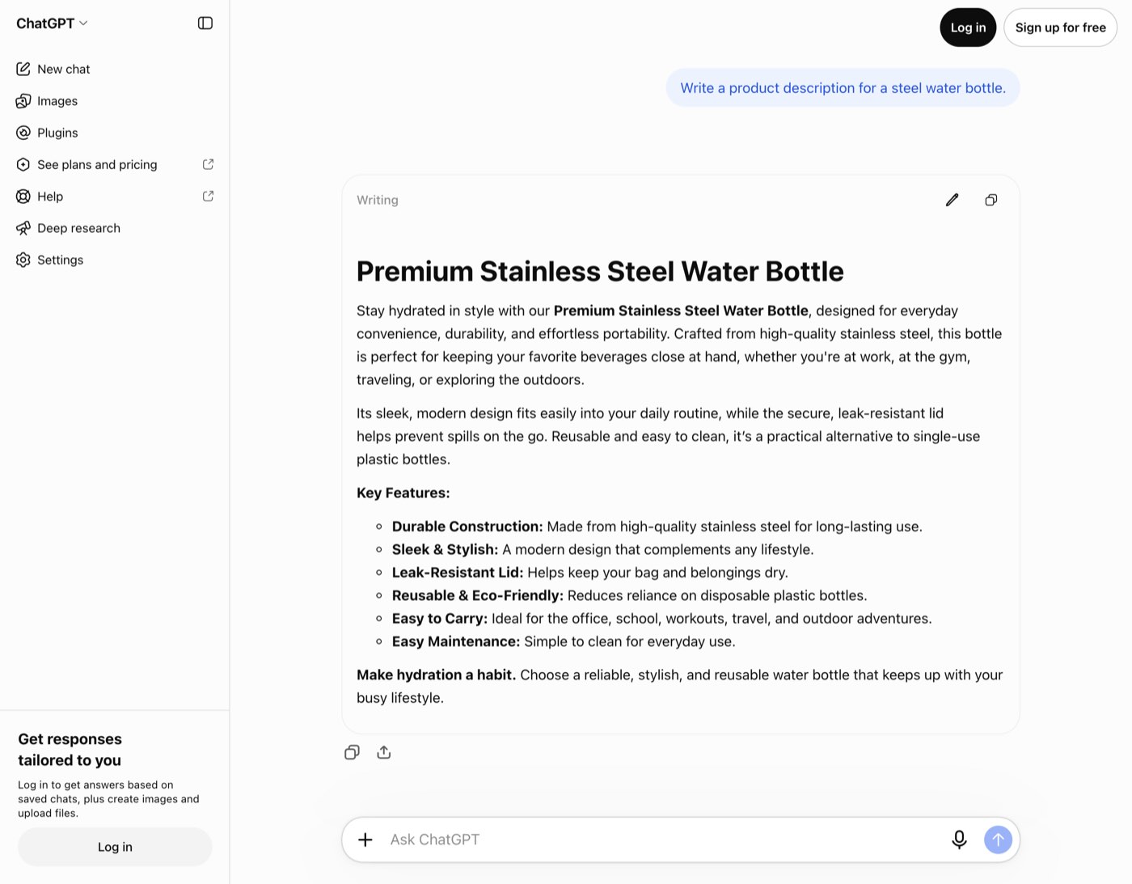The image size is (1132, 884).
Task: Click the plus attach icon in composer
Action: [365, 840]
